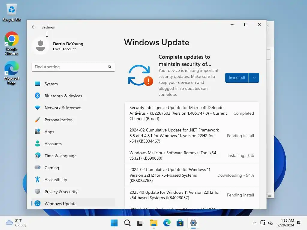Click the Darrin DeYoung account name
The height and width of the screenshot is (230, 307).
click(x=68, y=44)
